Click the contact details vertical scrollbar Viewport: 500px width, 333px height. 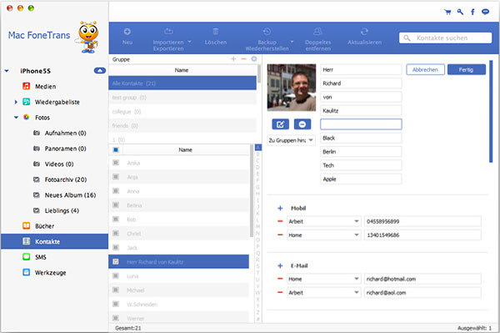click(491, 111)
